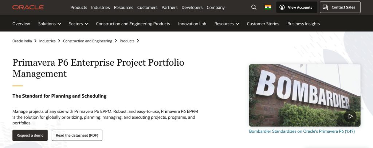
Task: Click 'The Standard for Planning and Scheduling' text
Action: (59, 96)
